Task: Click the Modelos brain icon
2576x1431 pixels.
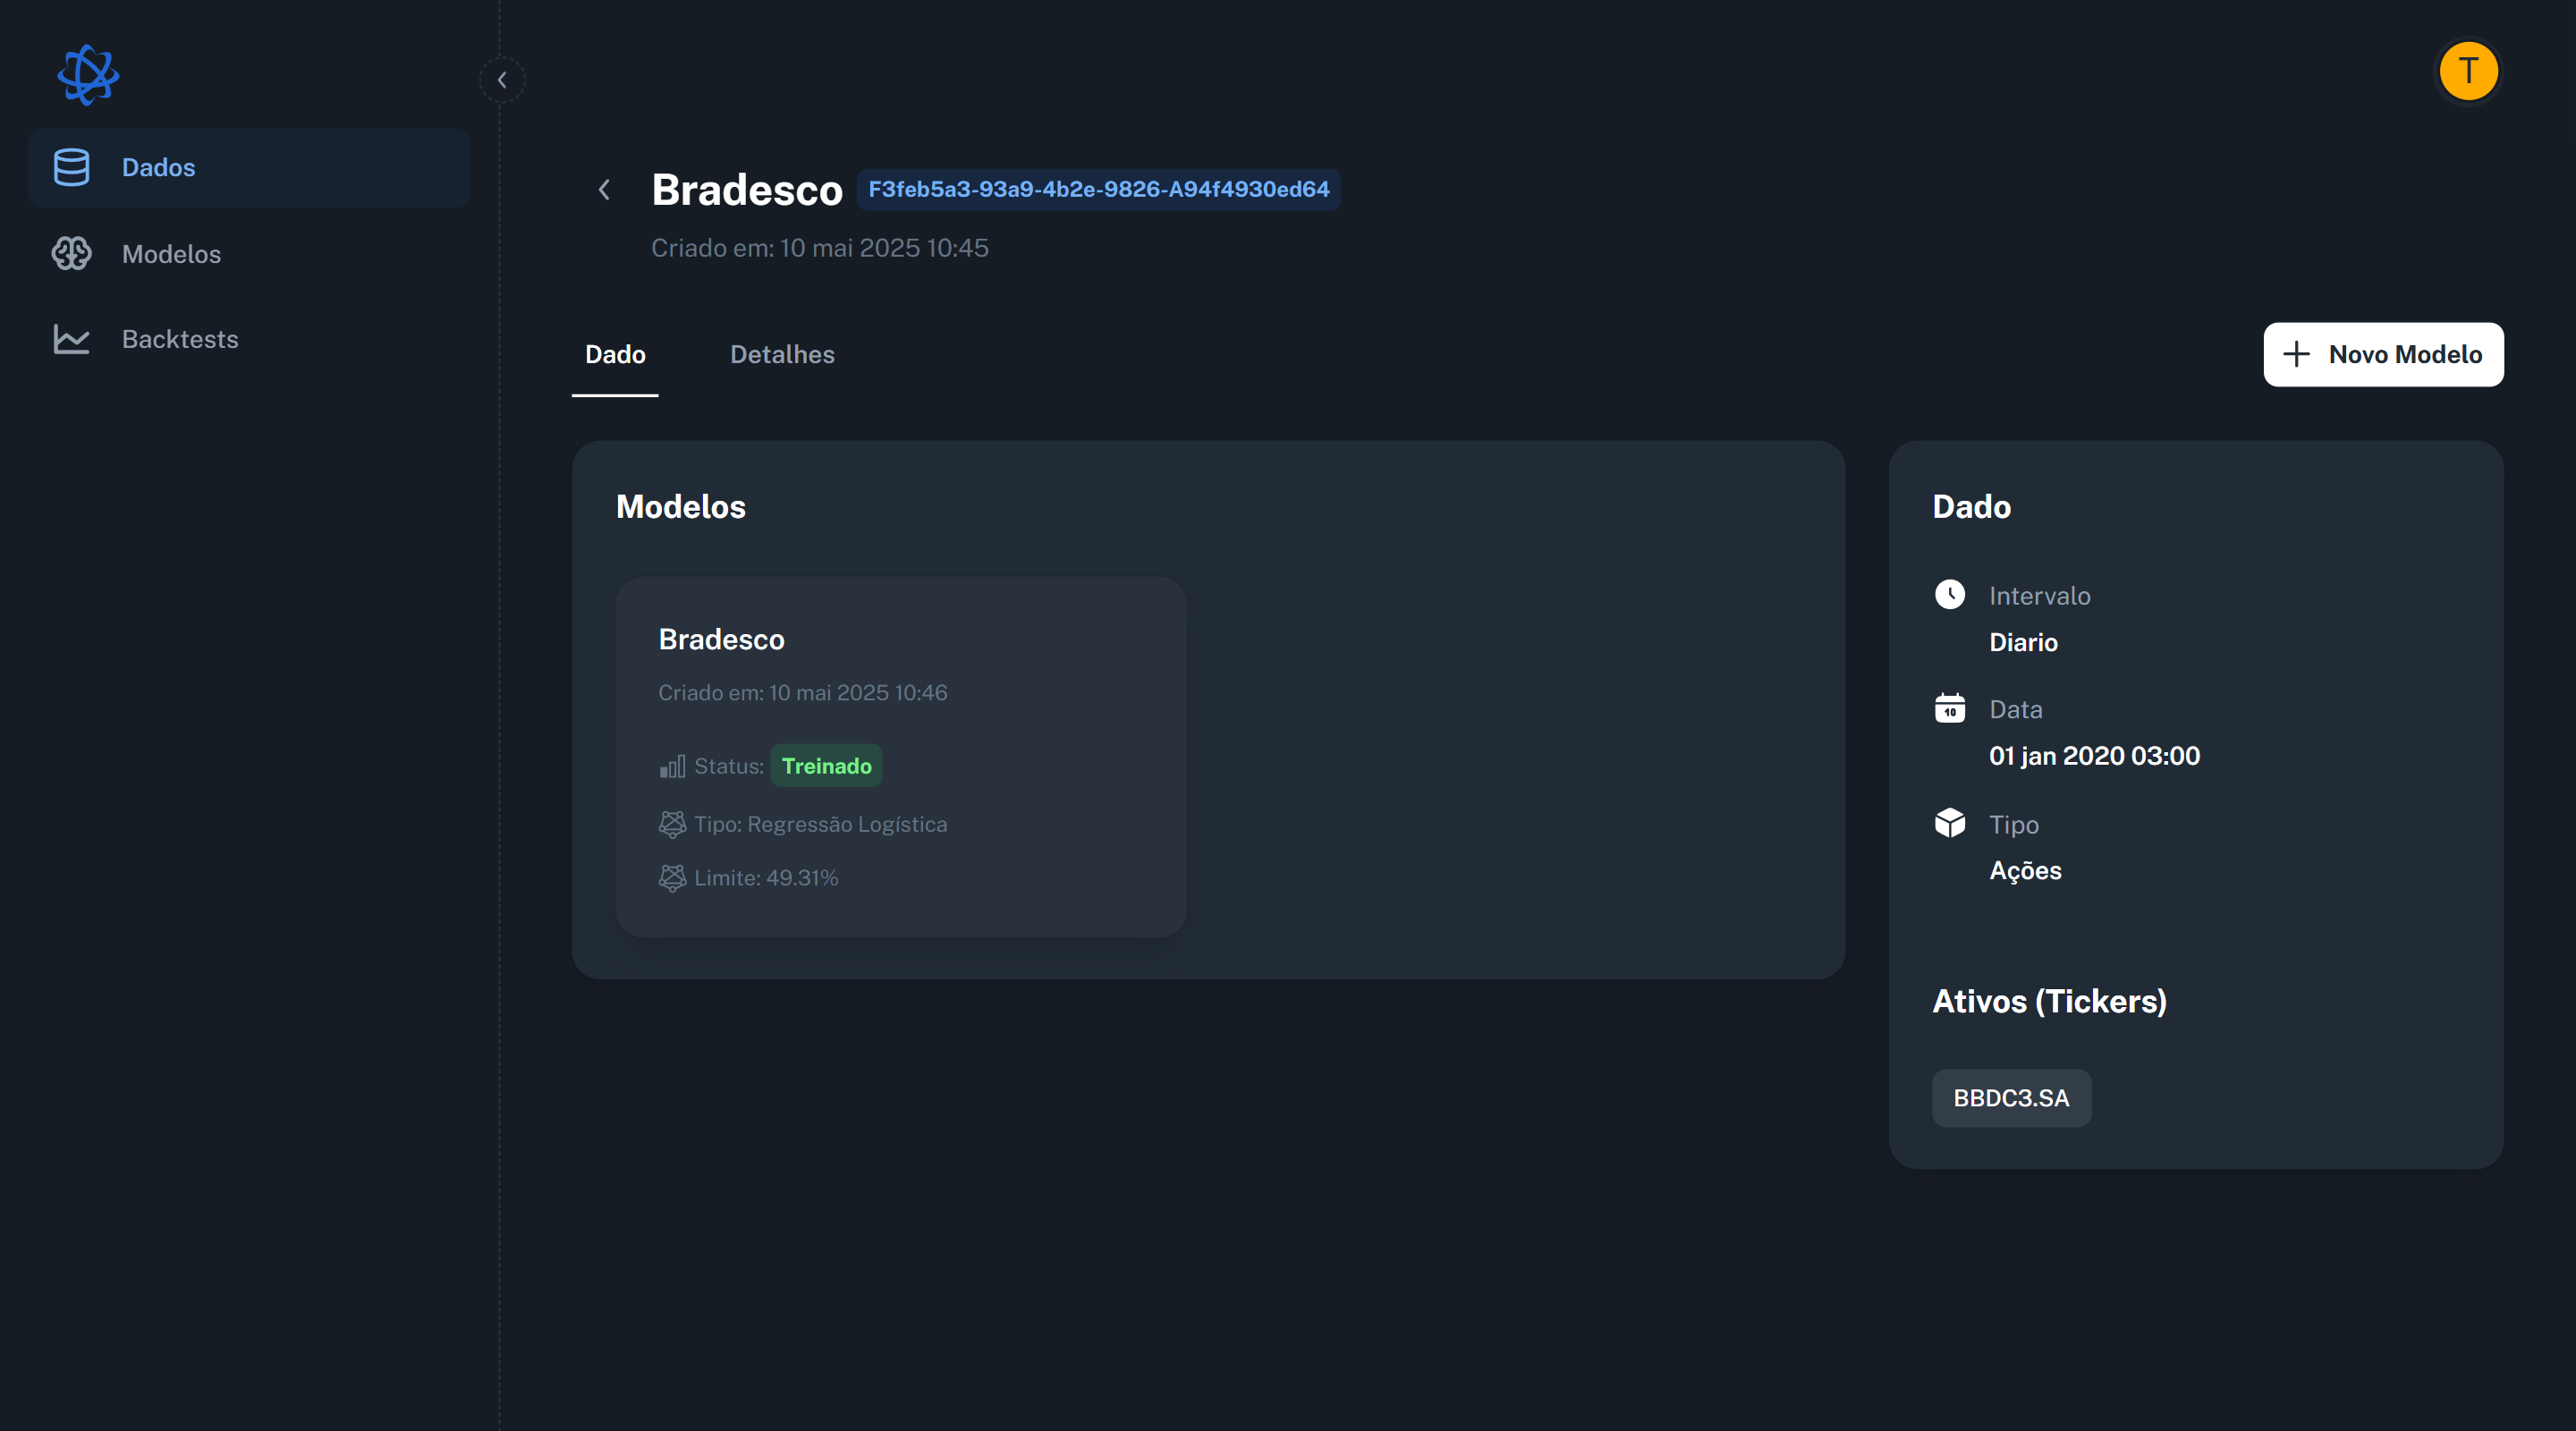Action: click(71, 254)
